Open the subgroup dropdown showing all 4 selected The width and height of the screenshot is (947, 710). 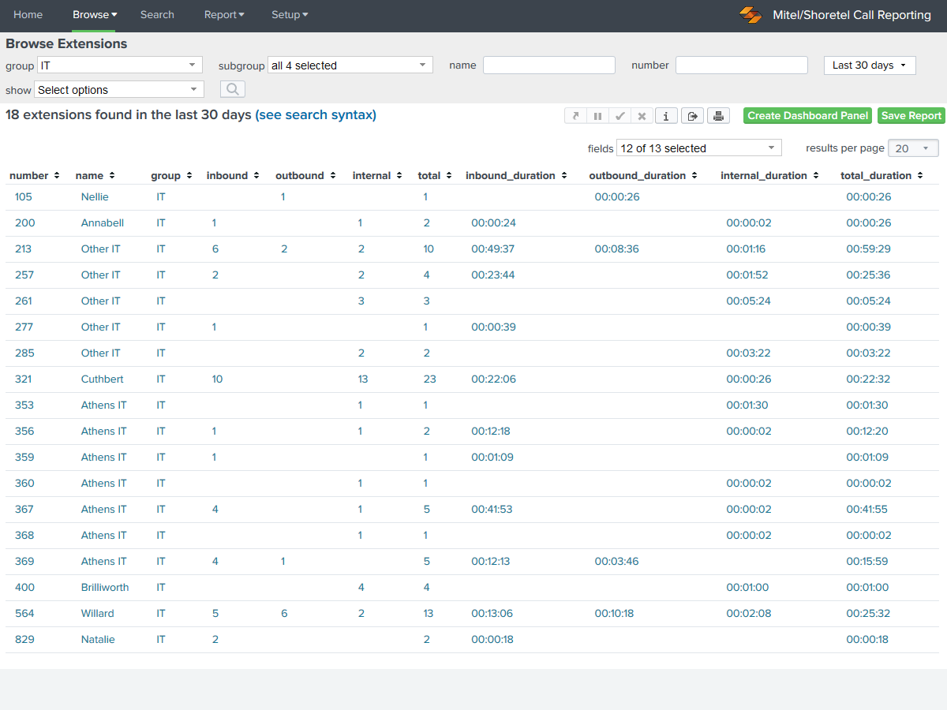(350, 65)
